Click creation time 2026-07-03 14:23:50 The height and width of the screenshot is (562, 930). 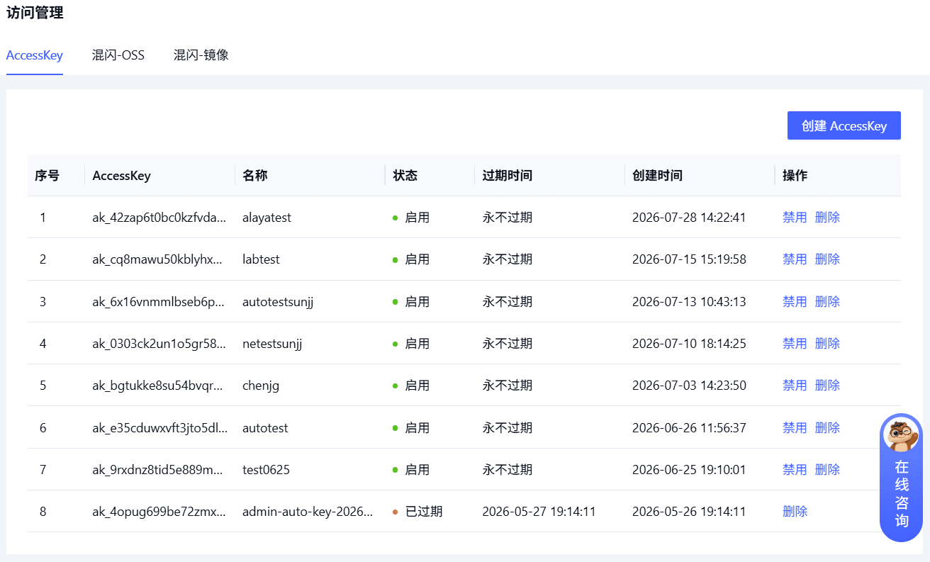[x=689, y=386]
